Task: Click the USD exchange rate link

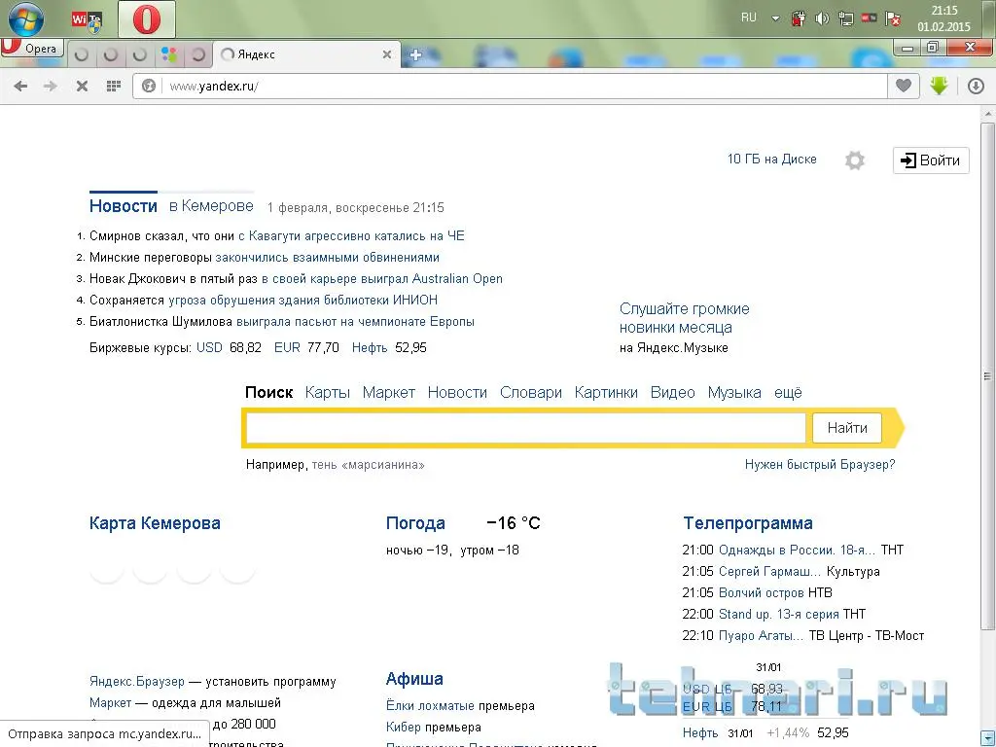Action: click(x=210, y=348)
